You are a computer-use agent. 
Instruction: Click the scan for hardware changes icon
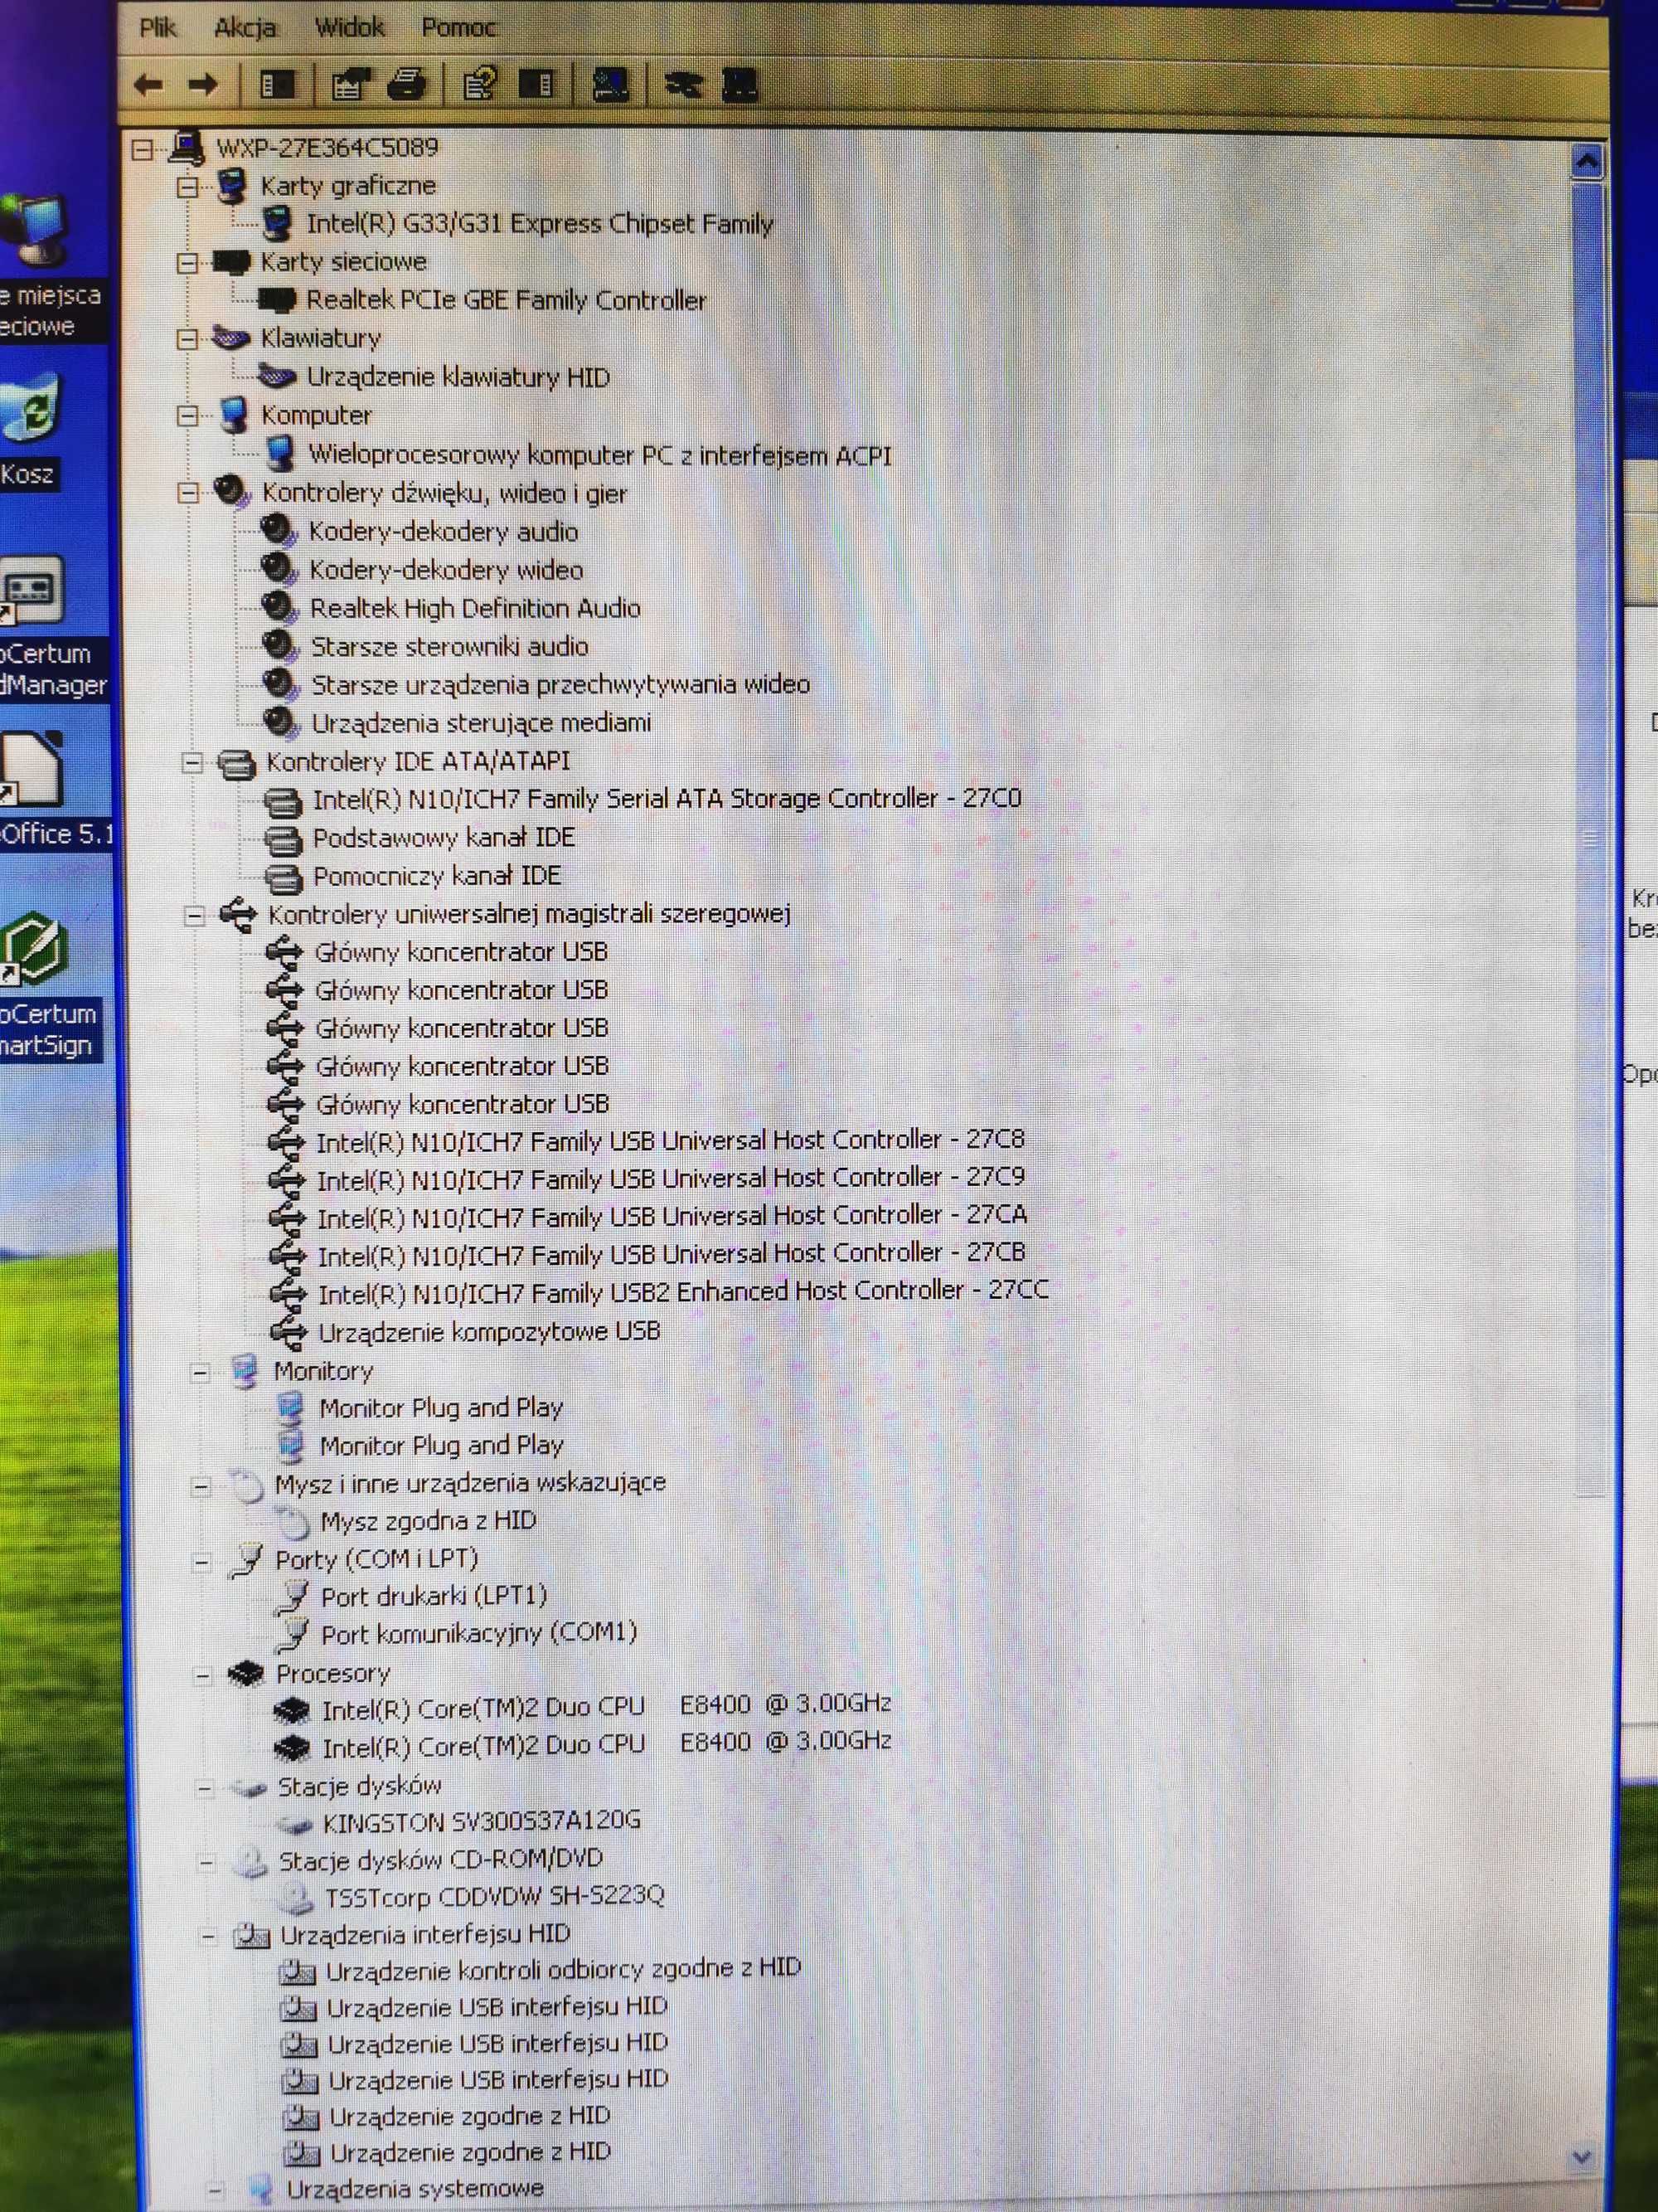611,85
